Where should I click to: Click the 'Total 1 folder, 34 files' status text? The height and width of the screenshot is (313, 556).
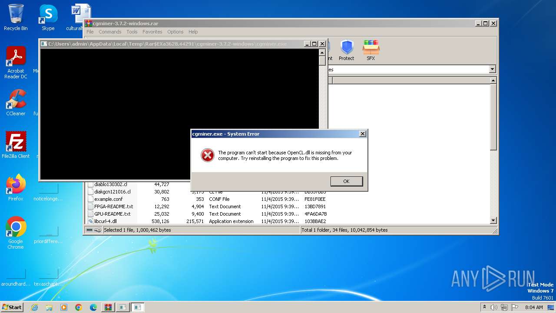coord(344,230)
